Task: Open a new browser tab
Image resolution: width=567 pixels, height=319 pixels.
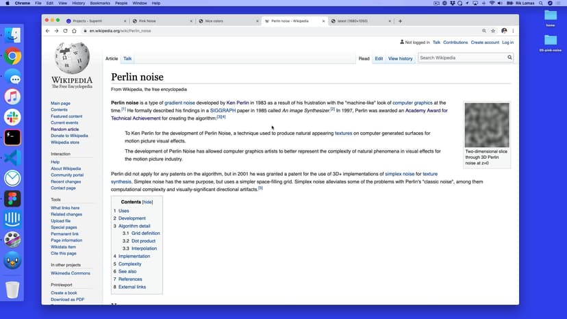Action: click(x=400, y=21)
